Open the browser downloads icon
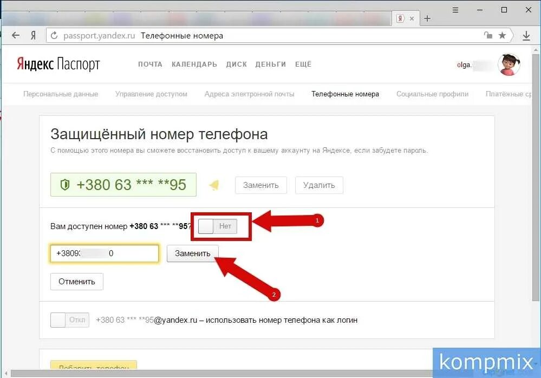Image resolution: width=541 pixels, height=378 pixels. click(x=526, y=35)
